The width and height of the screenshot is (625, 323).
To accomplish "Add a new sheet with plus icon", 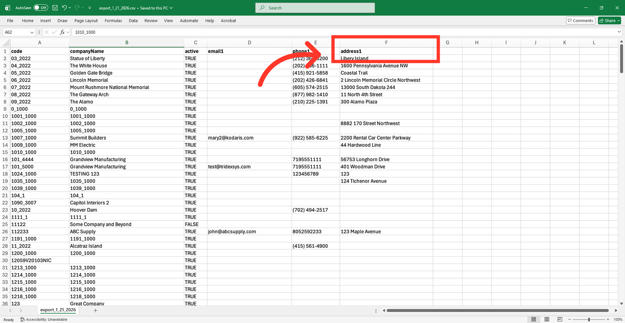I will [x=95, y=310].
